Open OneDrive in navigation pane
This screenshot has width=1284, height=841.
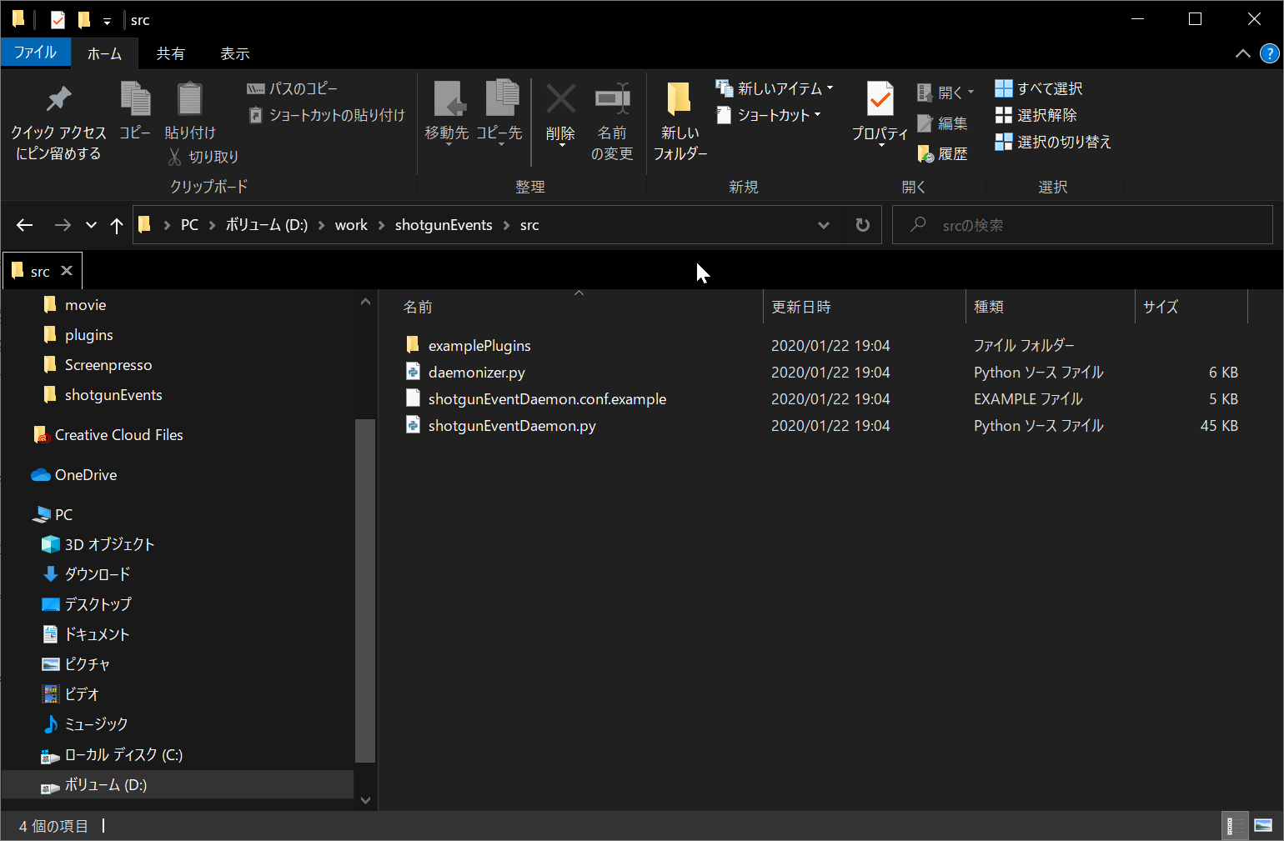click(x=86, y=475)
